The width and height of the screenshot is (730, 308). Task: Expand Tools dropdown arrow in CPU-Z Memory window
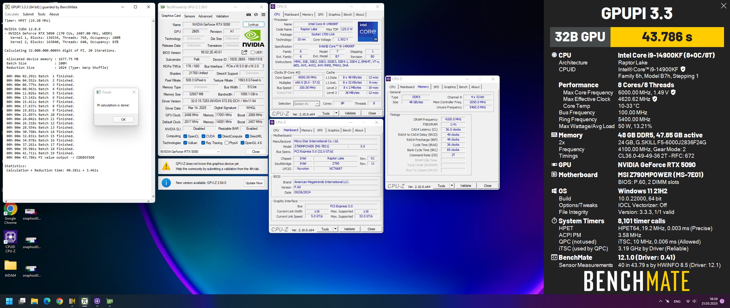[x=452, y=186]
